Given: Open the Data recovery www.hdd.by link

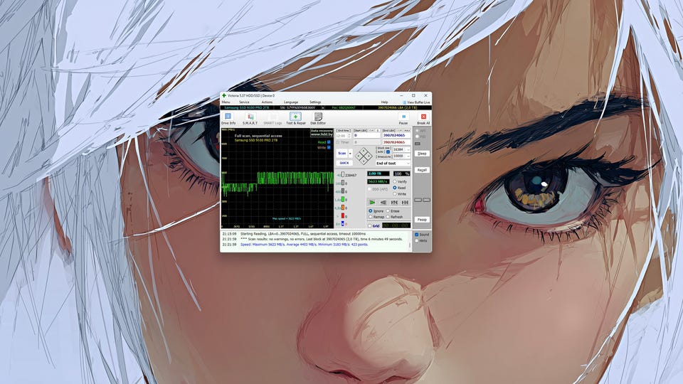Looking at the screenshot, I should (322, 133).
